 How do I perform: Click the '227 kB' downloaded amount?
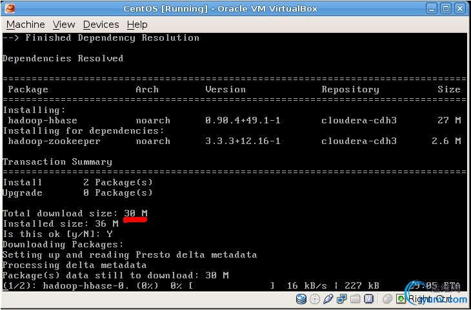point(362,285)
